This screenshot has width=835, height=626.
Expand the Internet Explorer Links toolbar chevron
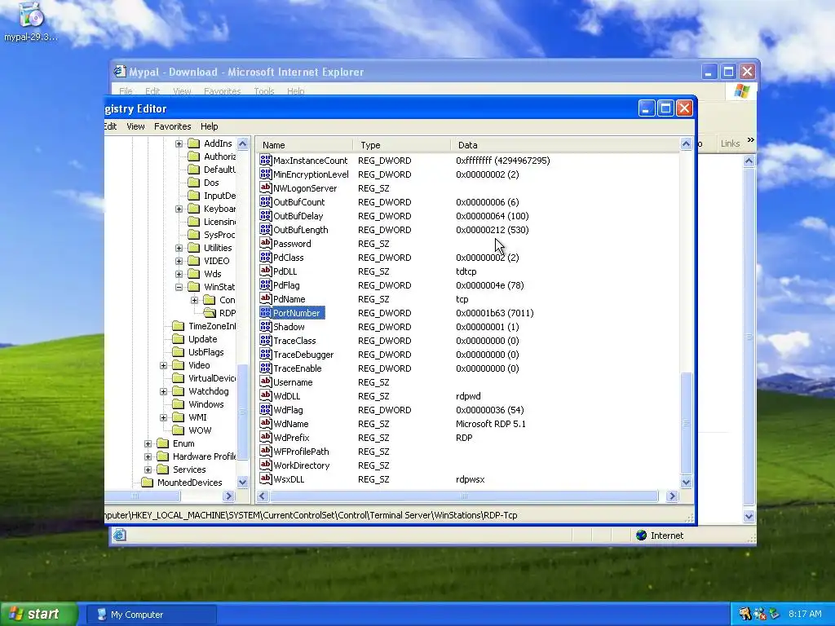[x=751, y=140]
